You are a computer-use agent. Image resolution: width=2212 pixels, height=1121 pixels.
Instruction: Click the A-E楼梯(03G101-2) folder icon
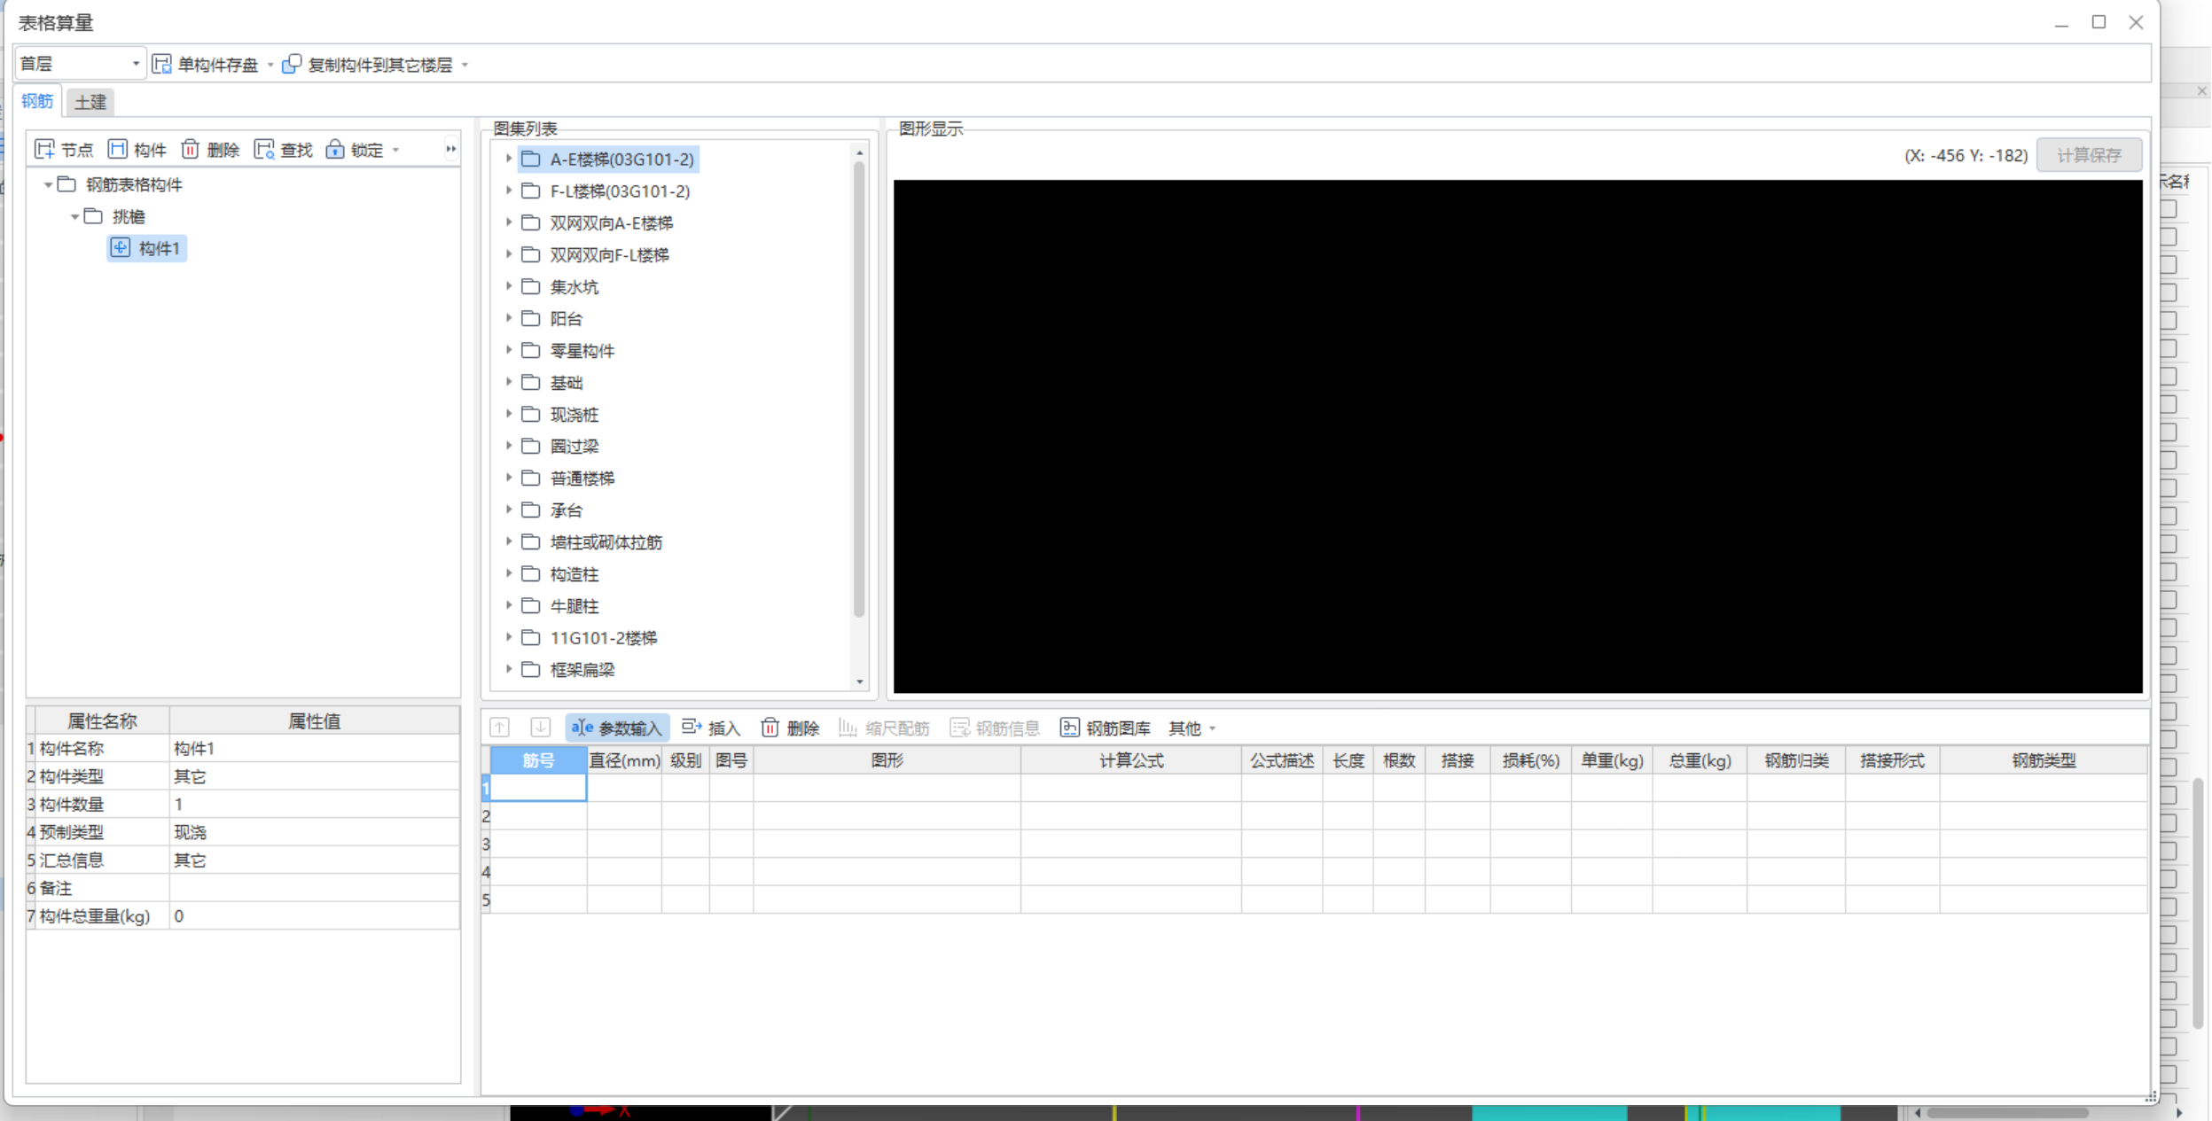coord(531,160)
